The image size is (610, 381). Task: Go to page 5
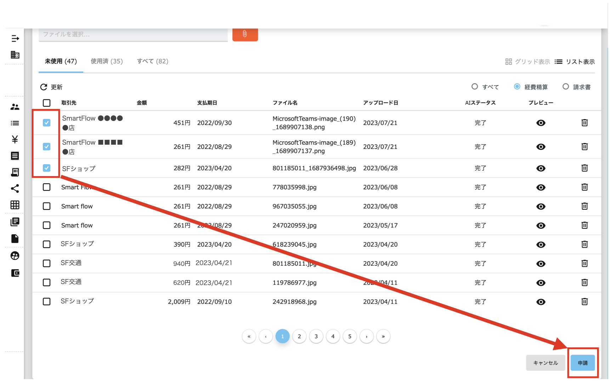pos(350,336)
